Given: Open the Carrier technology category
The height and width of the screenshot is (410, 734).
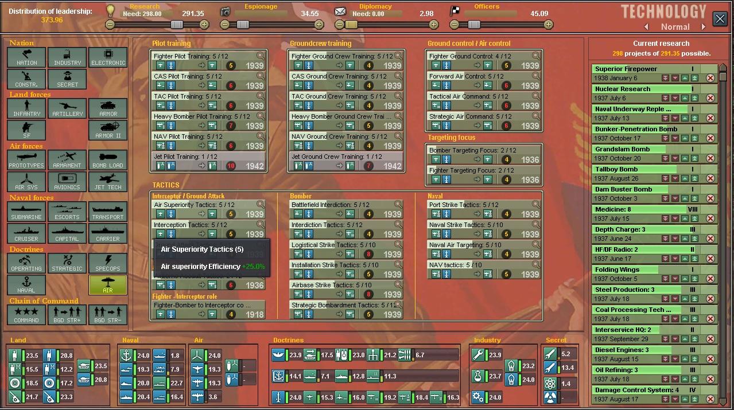Looking at the screenshot, I should (x=108, y=234).
